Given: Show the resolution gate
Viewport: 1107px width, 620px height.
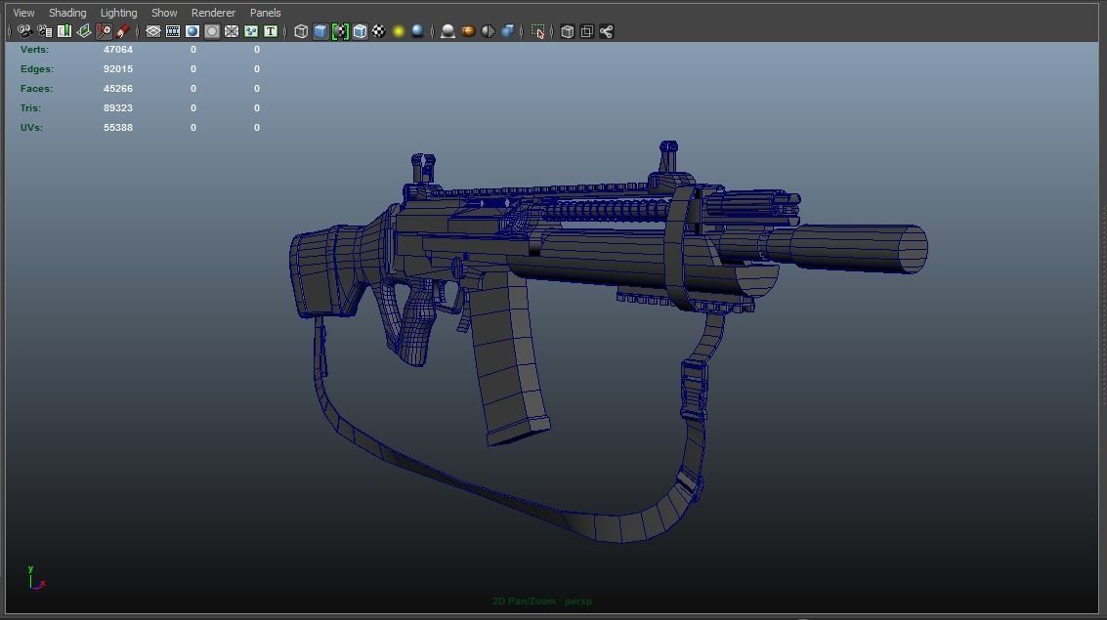Looking at the screenshot, I should click(192, 31).
